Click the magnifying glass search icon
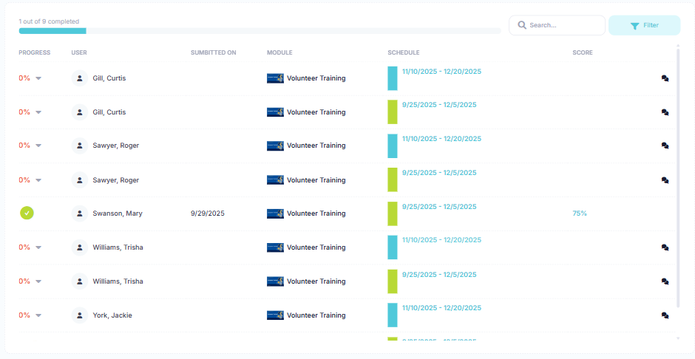 [x=522, y=25]
